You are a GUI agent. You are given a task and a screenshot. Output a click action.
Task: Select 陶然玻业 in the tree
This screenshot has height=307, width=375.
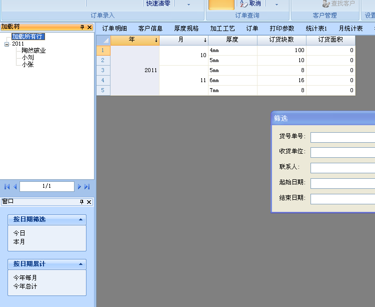33,51
